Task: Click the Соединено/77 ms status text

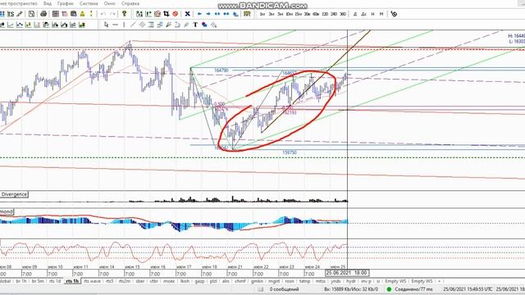Action: [x=413, y=289]
